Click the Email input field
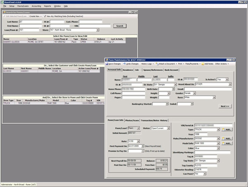Image resolution: width=248 pixels, height=187 pixels. 208,89
